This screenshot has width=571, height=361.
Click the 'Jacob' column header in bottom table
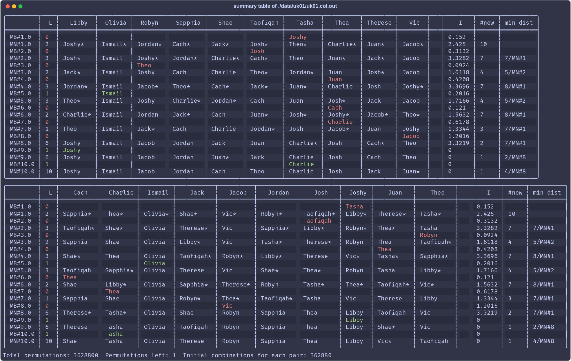[238, 193]
